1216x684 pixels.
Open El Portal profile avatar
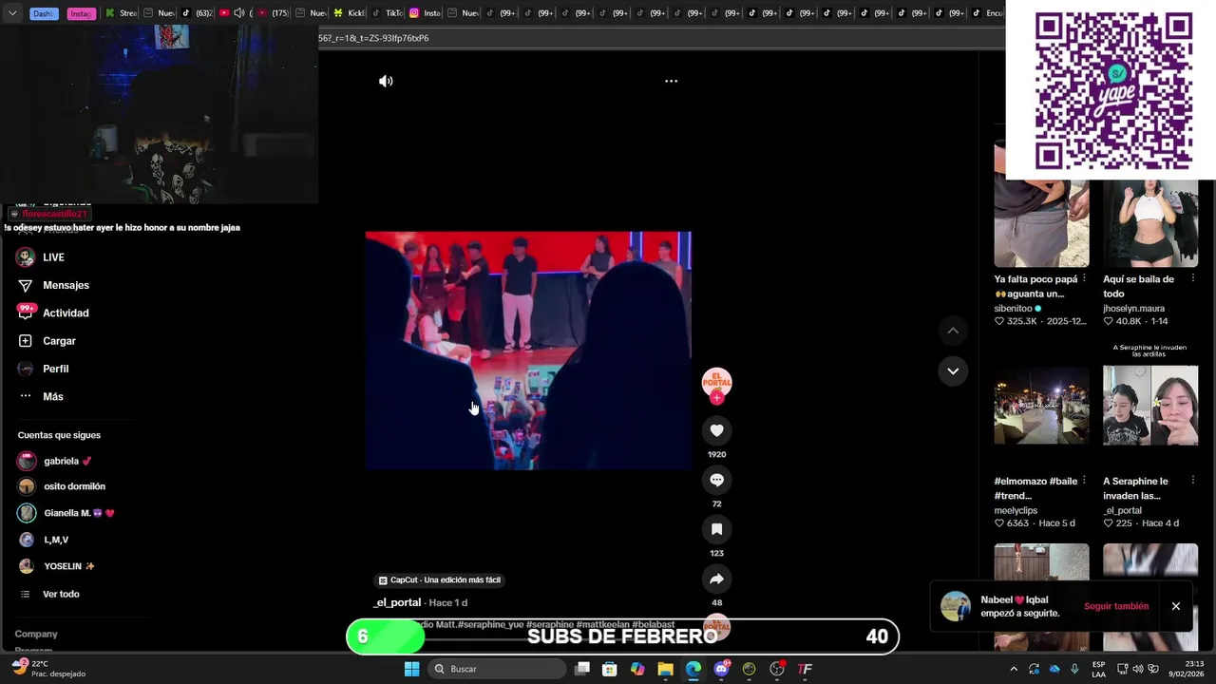pyautogui.click(x=716, y=382)
